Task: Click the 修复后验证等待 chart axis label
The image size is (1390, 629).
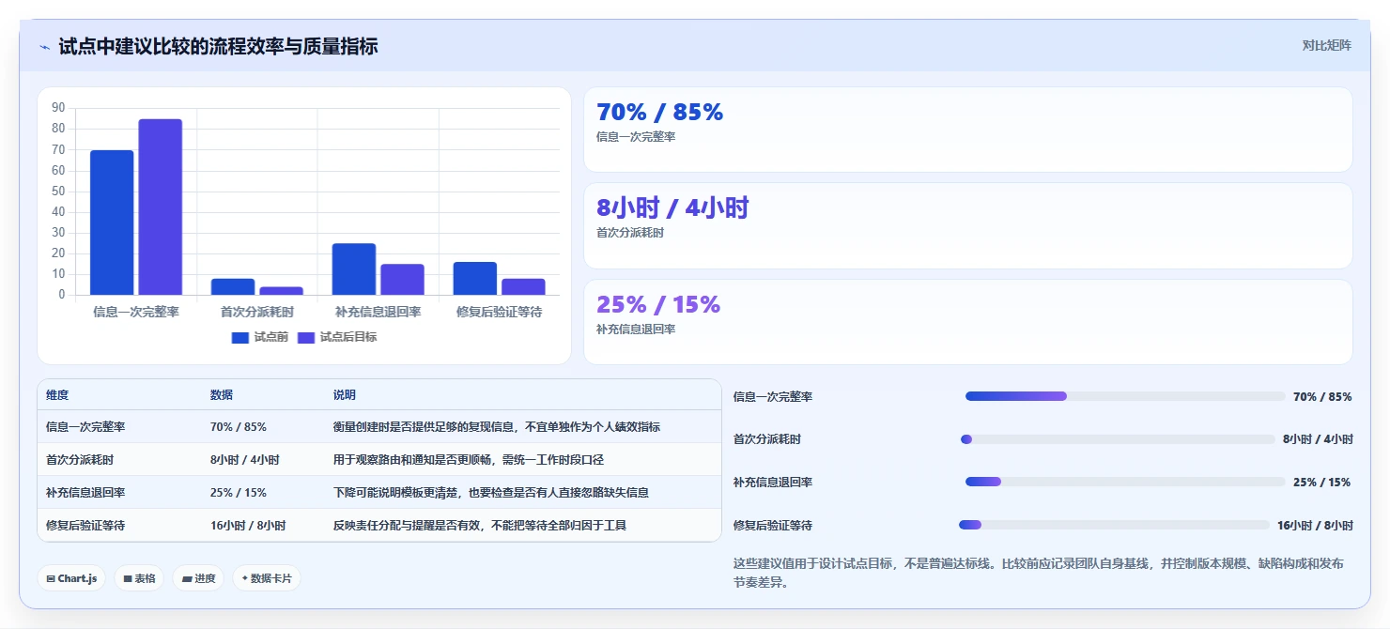Action: (x=500, y=312)
